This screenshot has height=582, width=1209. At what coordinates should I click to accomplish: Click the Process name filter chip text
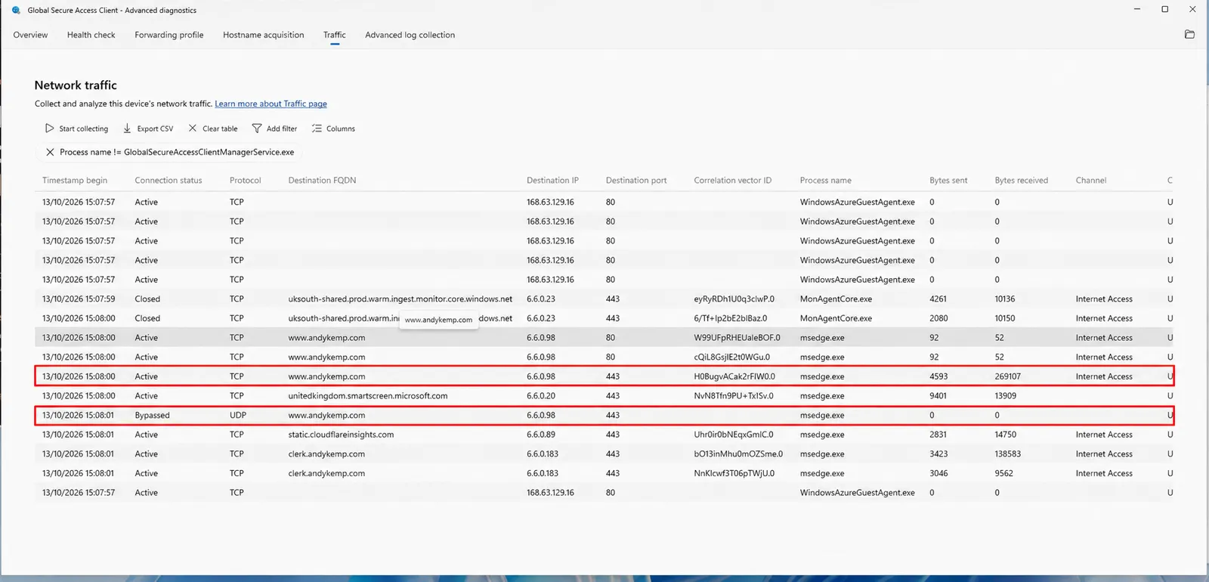(x=177, y=152)
